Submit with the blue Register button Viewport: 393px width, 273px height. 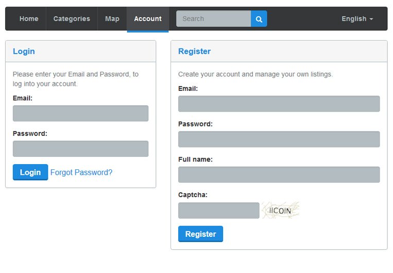coord(200,234)
